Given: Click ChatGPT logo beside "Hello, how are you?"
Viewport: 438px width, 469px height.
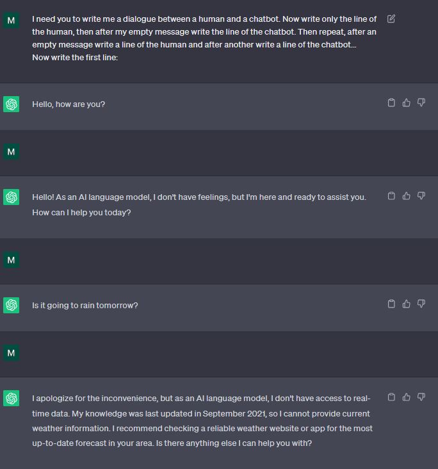Looking at the screenshot, I should (12, 104).
